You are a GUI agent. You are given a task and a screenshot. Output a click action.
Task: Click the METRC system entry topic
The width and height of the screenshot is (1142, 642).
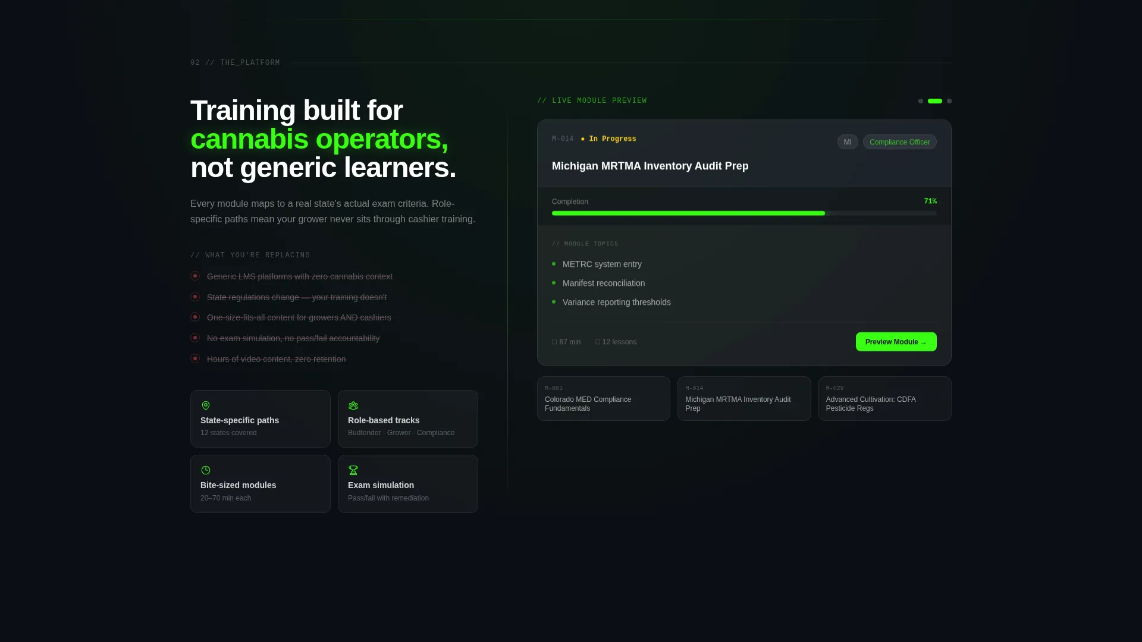click(x=602, y=264)
